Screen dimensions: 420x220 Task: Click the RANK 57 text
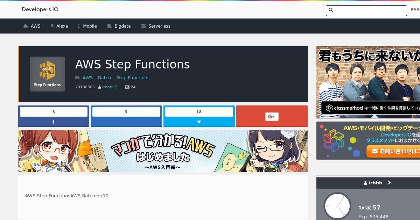coord(369,208)
